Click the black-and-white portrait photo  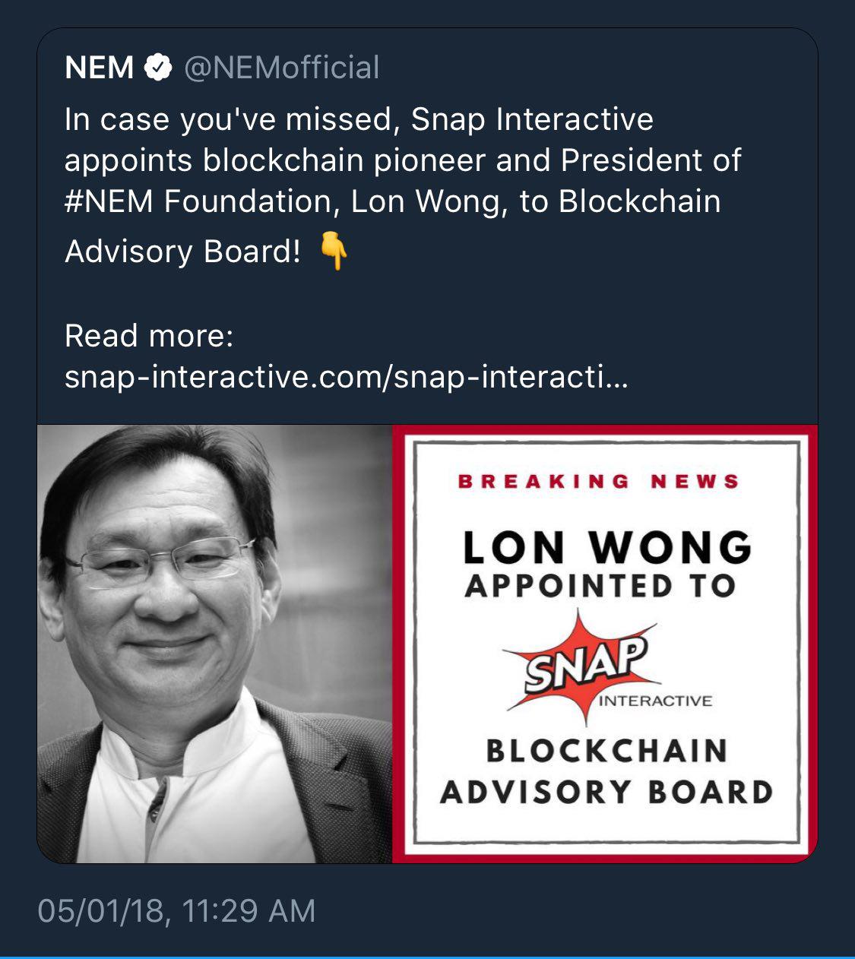214,643
